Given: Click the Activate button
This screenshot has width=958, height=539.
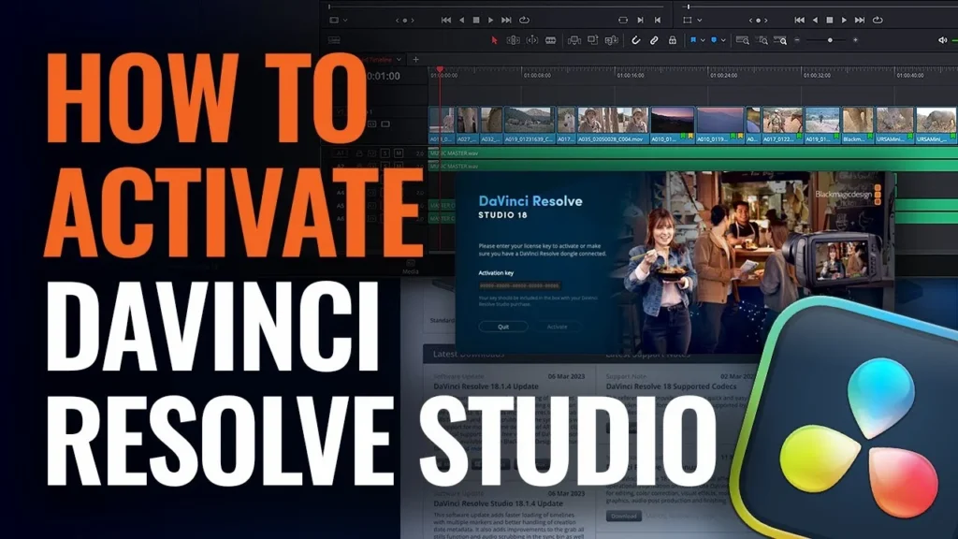Looking at the screenshot, I should (558, 327).
